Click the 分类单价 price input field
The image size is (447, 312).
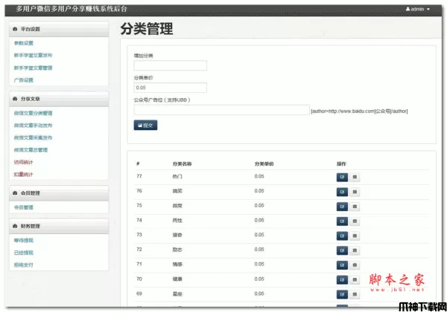170,87
